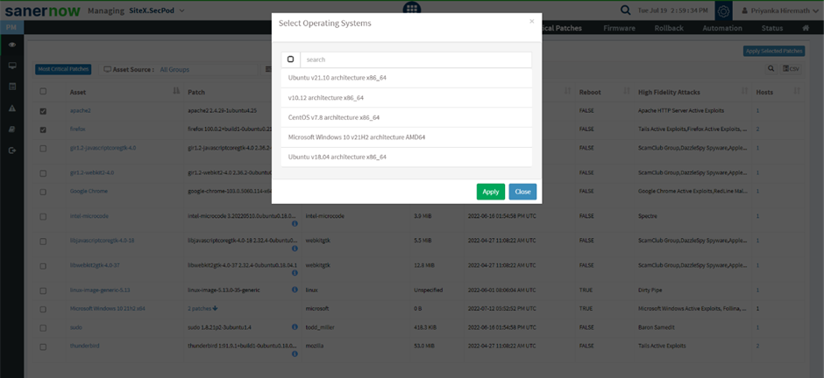
Task: Check the sudo row checkbox
Action: point(43,327)
